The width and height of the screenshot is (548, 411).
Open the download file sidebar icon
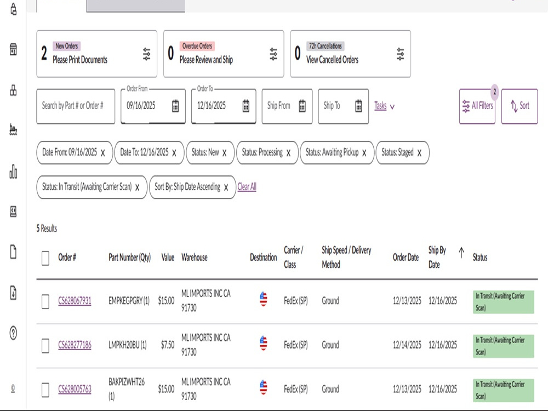point(13,293)
